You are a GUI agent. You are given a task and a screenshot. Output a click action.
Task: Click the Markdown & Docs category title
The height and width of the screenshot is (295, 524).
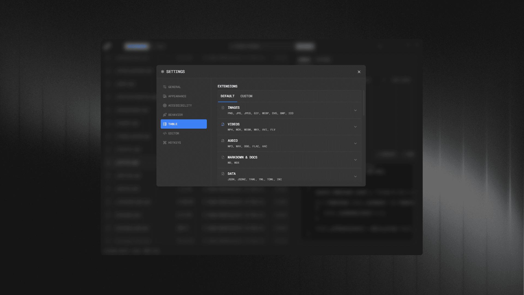pos(242,157)
